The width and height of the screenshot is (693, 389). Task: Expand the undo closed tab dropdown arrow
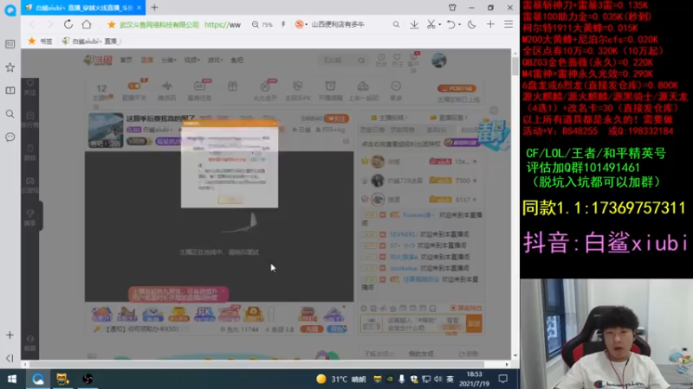point(460,25)
